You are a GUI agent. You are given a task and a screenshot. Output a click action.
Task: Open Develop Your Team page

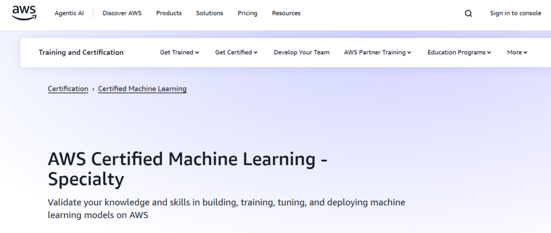(301, 52)
